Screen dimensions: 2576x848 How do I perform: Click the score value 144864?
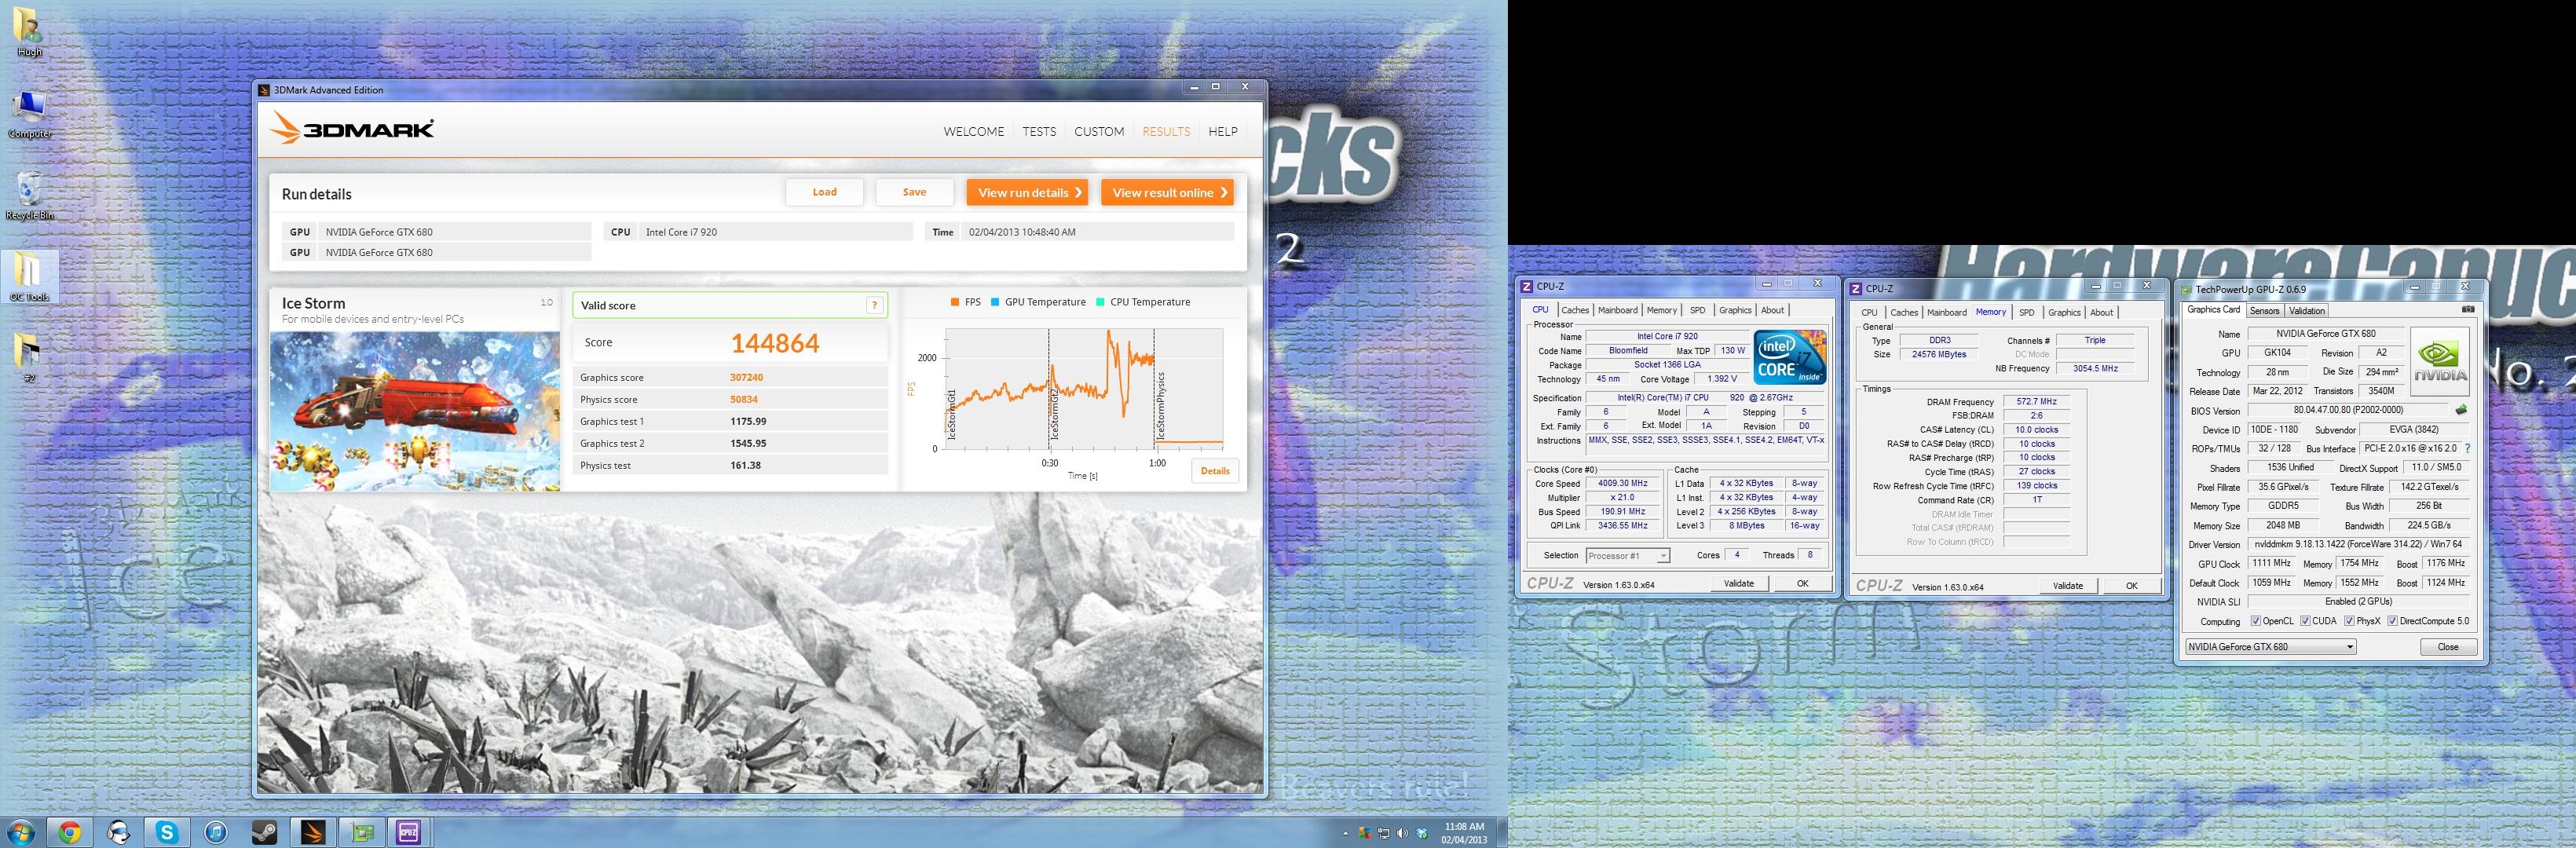pos(775,343)
